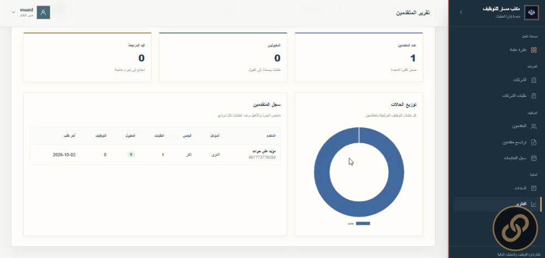This screenshot has width=545, height=258.
Task: Open طلبات الشركات clipboard icon
Action: tap(534, 96)
